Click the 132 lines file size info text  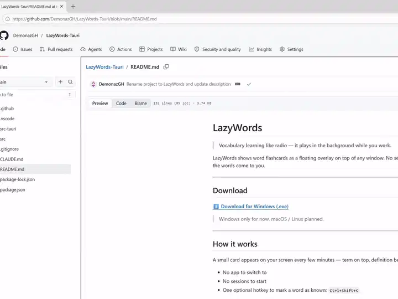tap(182, 103)
